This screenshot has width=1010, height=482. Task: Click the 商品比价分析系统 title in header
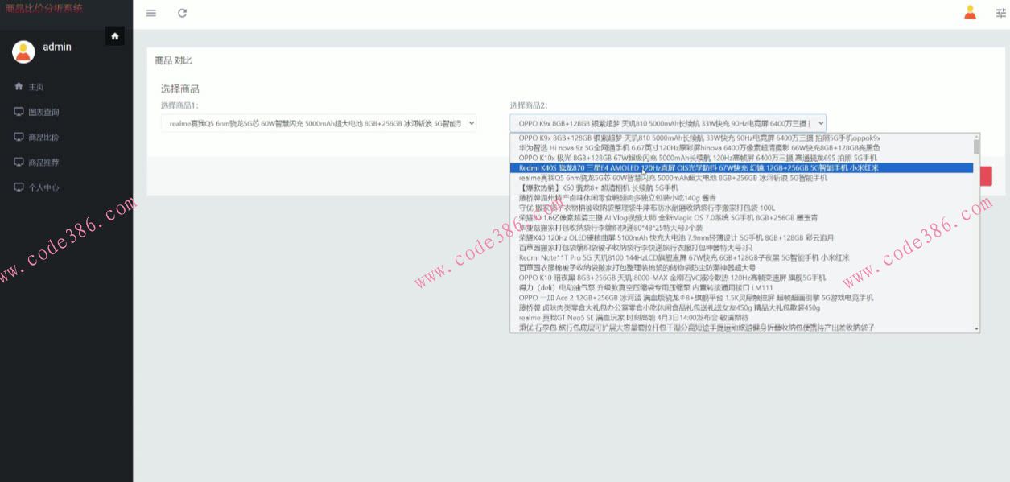[43, 8]
